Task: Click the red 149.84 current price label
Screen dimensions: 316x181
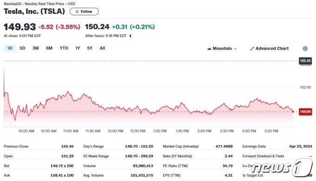Action: point(305,111)
